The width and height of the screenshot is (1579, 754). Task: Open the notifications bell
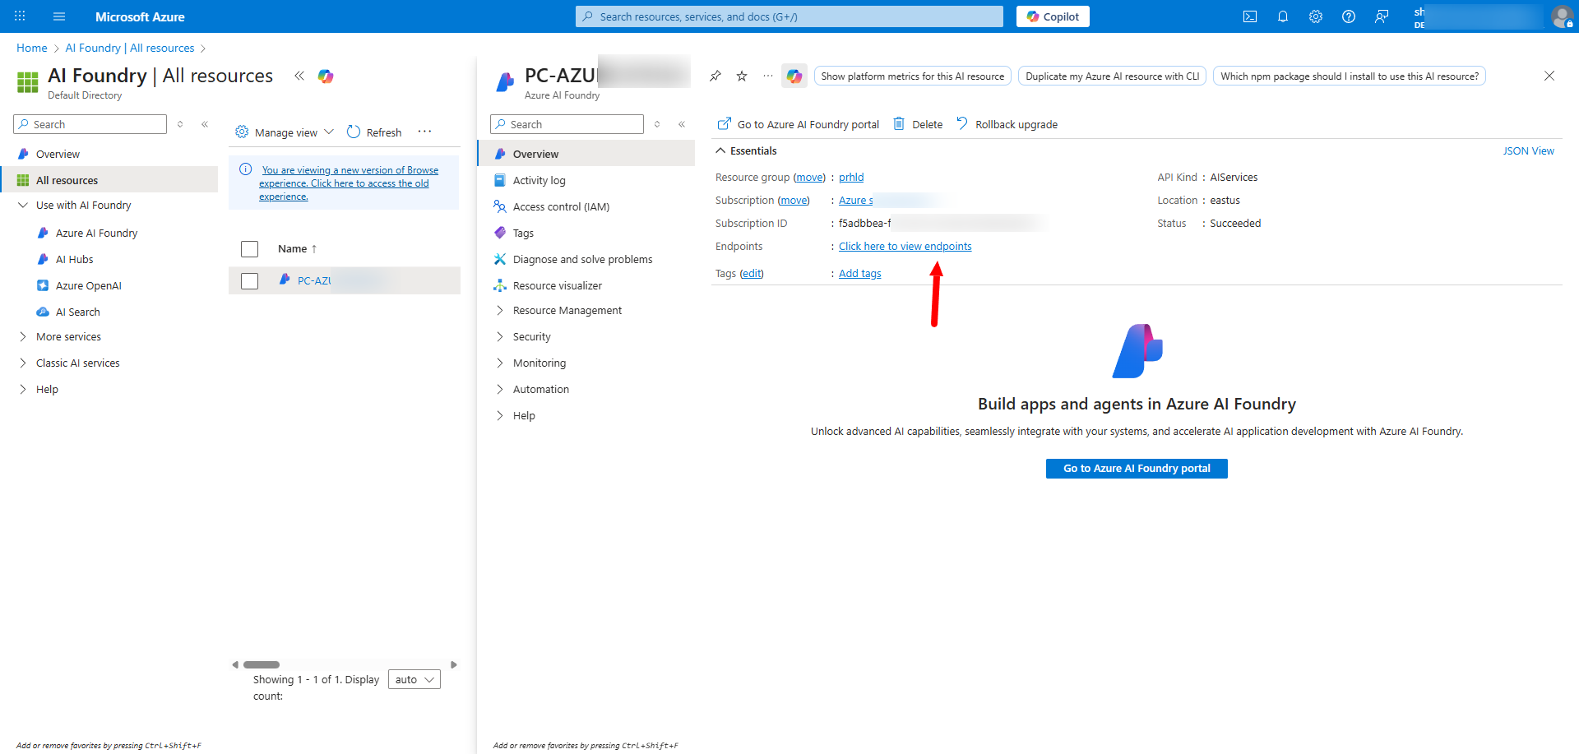point(1282,16)
